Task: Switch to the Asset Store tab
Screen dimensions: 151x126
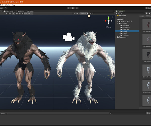Action: point(8,11)
